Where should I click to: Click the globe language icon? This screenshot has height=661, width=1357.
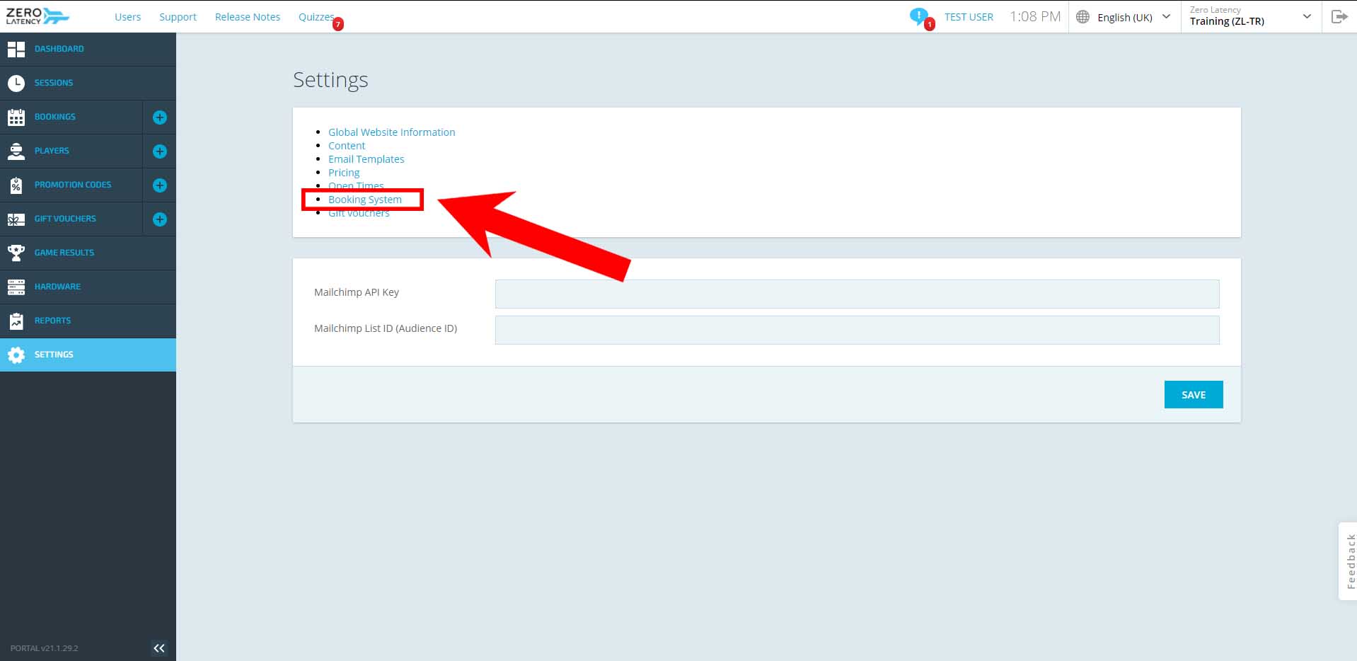(x=1082, y=17)
